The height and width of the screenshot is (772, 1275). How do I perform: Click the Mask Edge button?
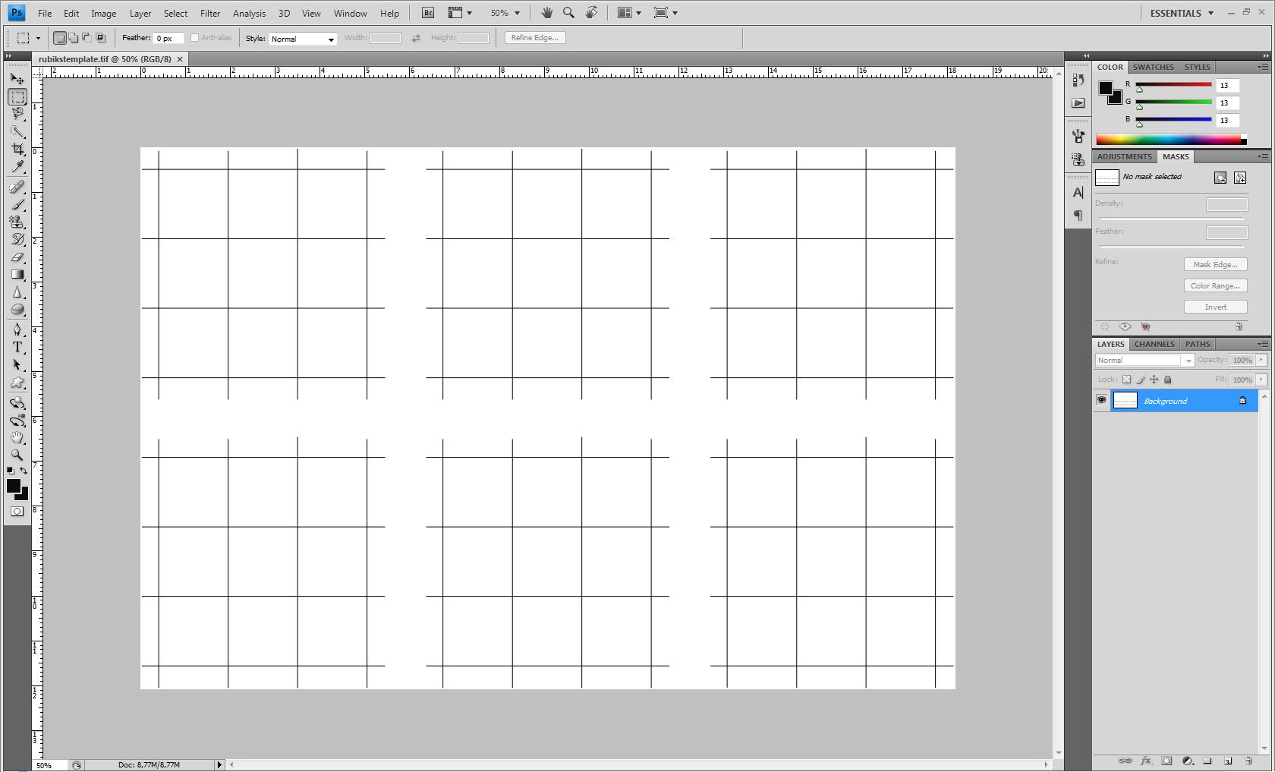click(x=1215, y=264)
